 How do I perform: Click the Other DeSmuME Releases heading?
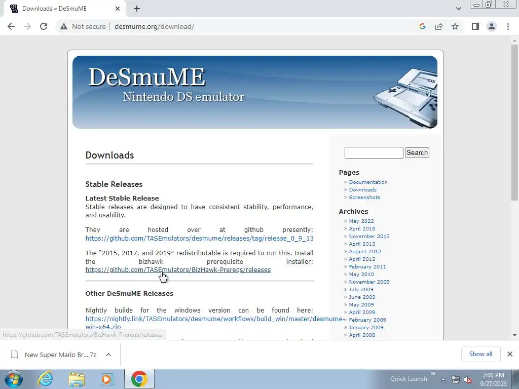pos(129,294)
